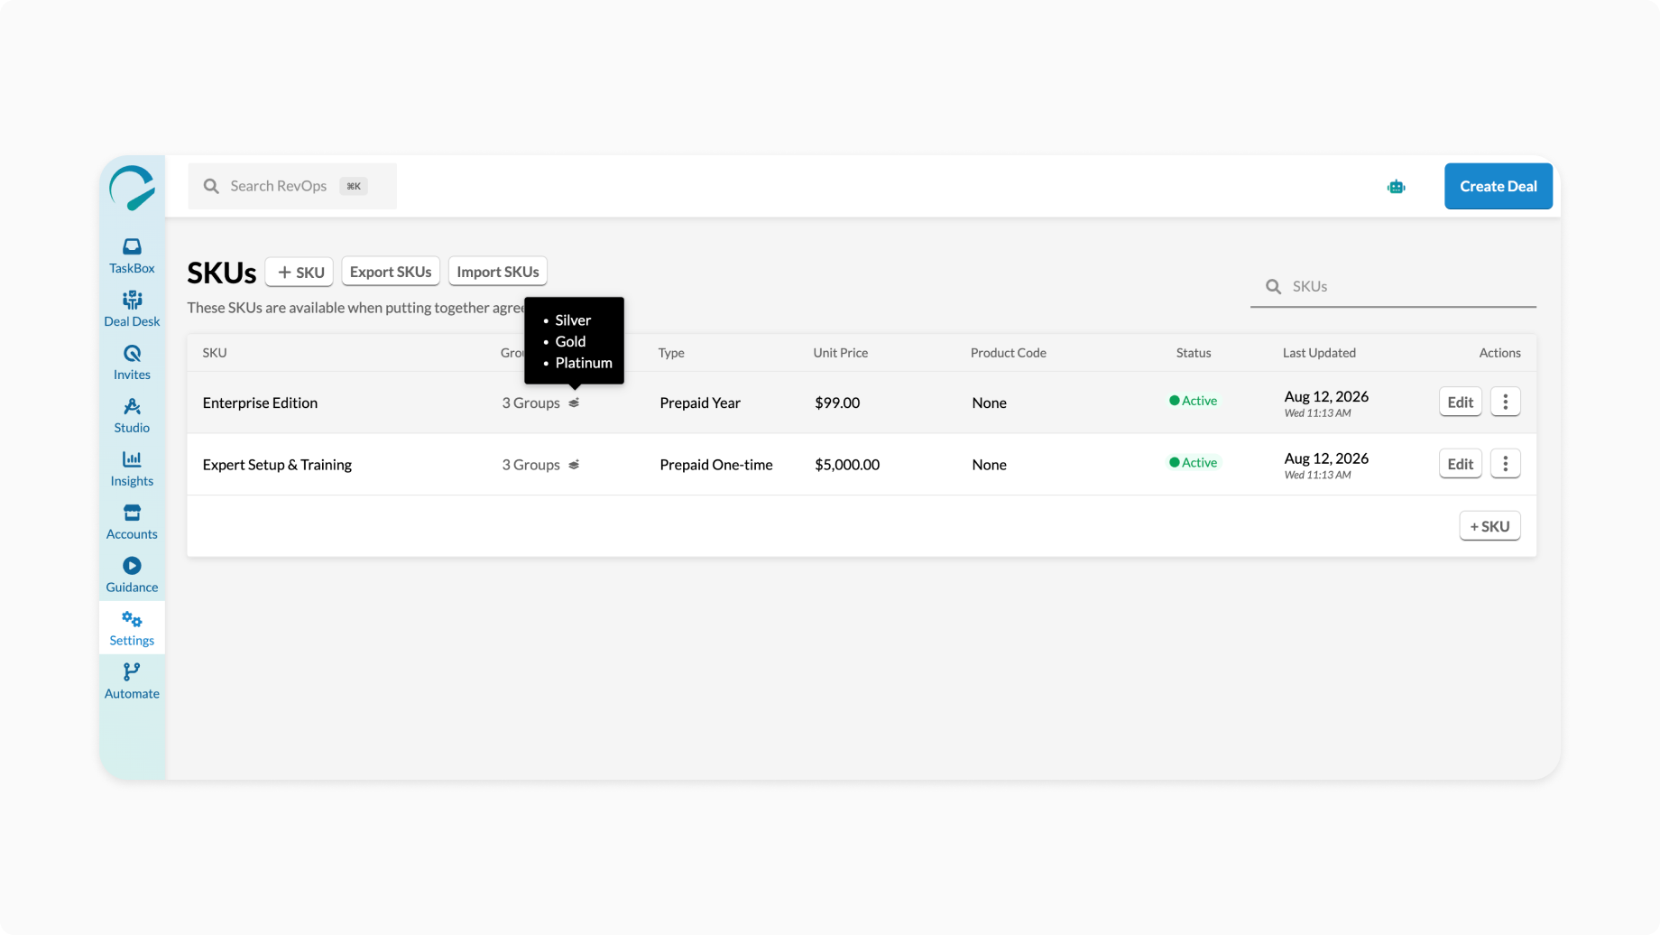Select Settings in the sidebar
Screen dimensions: 1660x935
point(132,628)
